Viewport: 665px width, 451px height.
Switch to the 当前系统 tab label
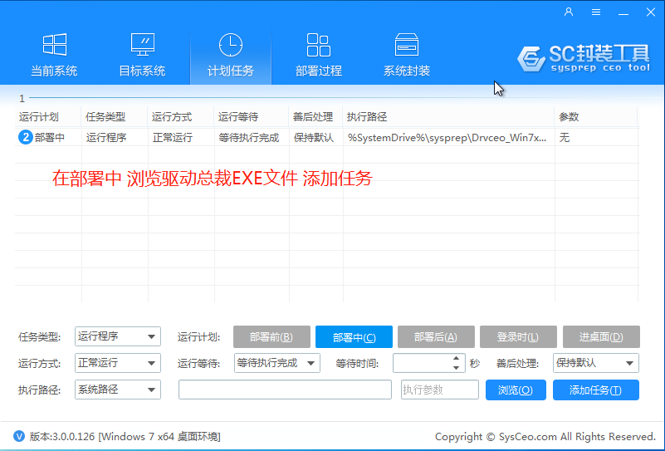[54, 71]
